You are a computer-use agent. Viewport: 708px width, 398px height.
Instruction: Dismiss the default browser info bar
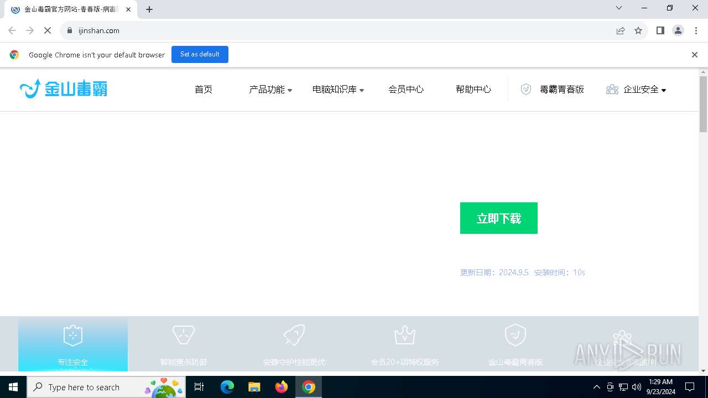click(695, 55)
